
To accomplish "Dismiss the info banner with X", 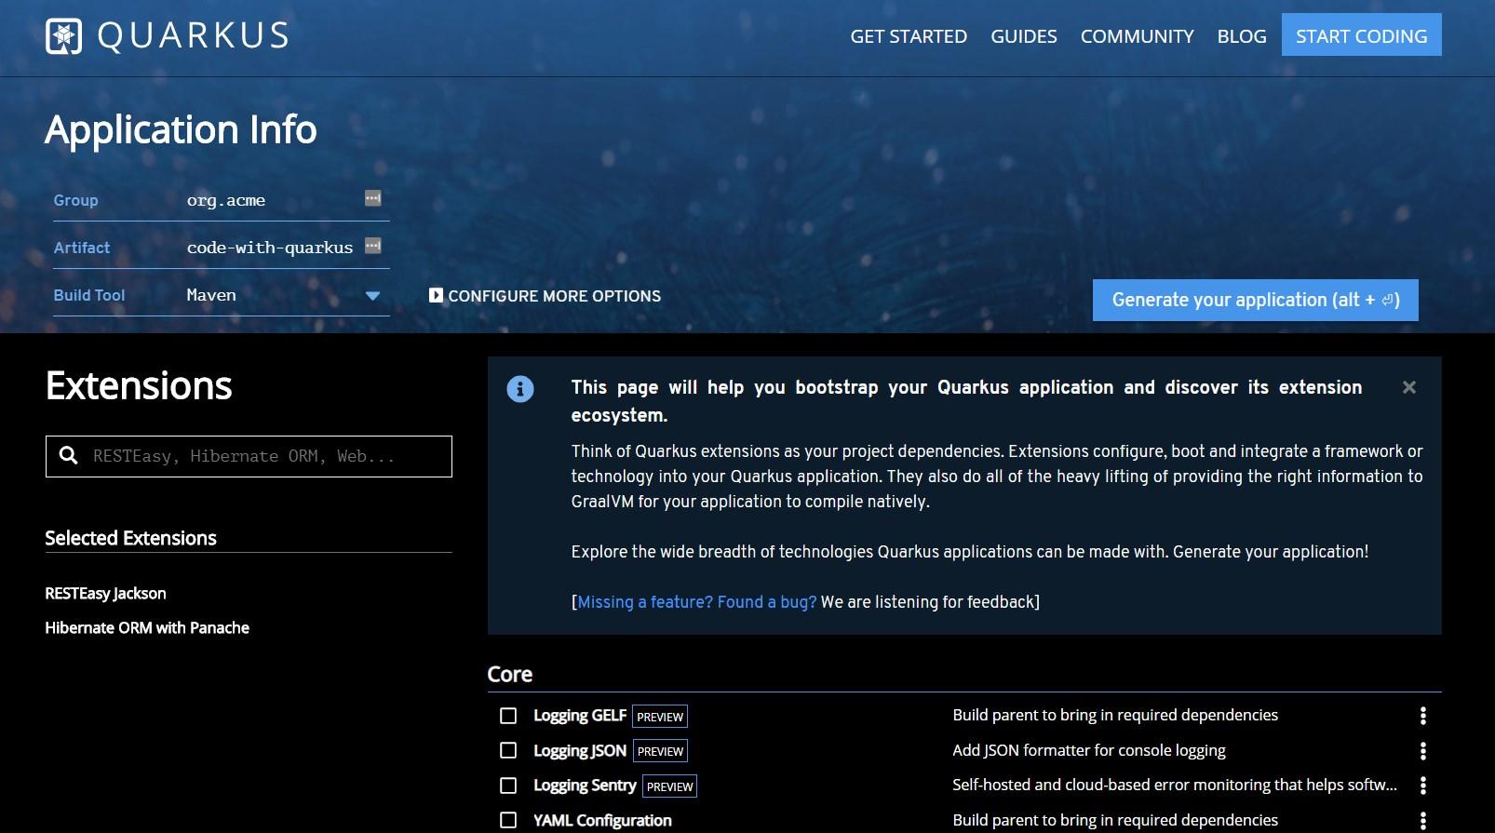I will click(1409, 387).
